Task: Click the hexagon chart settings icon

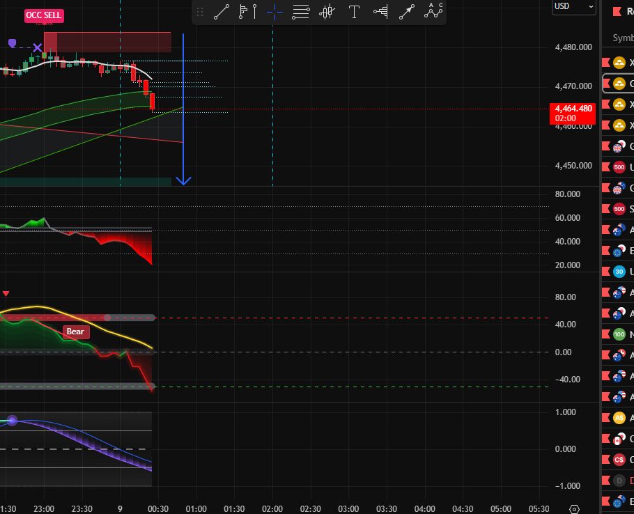Action: pos(575,509)
